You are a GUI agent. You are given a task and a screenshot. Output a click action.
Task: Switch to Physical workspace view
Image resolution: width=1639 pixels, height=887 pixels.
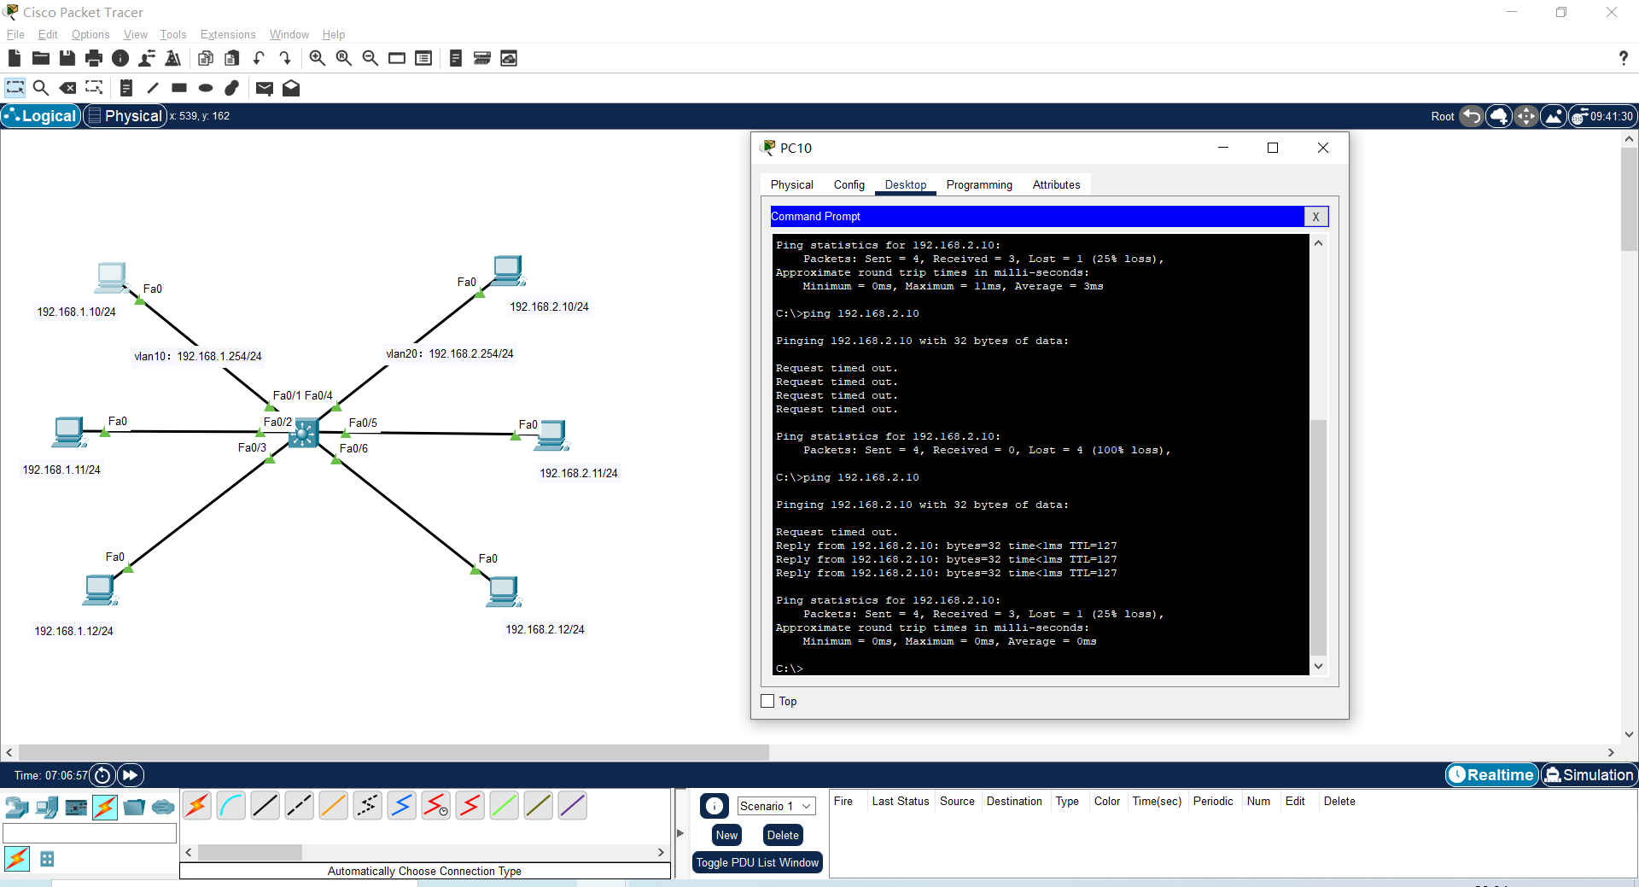click(125, 116)
